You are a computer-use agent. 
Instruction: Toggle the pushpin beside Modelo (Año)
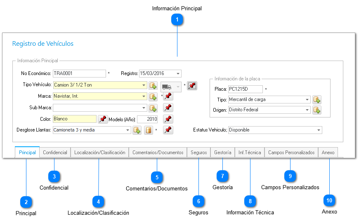click(x=168, y=119)
